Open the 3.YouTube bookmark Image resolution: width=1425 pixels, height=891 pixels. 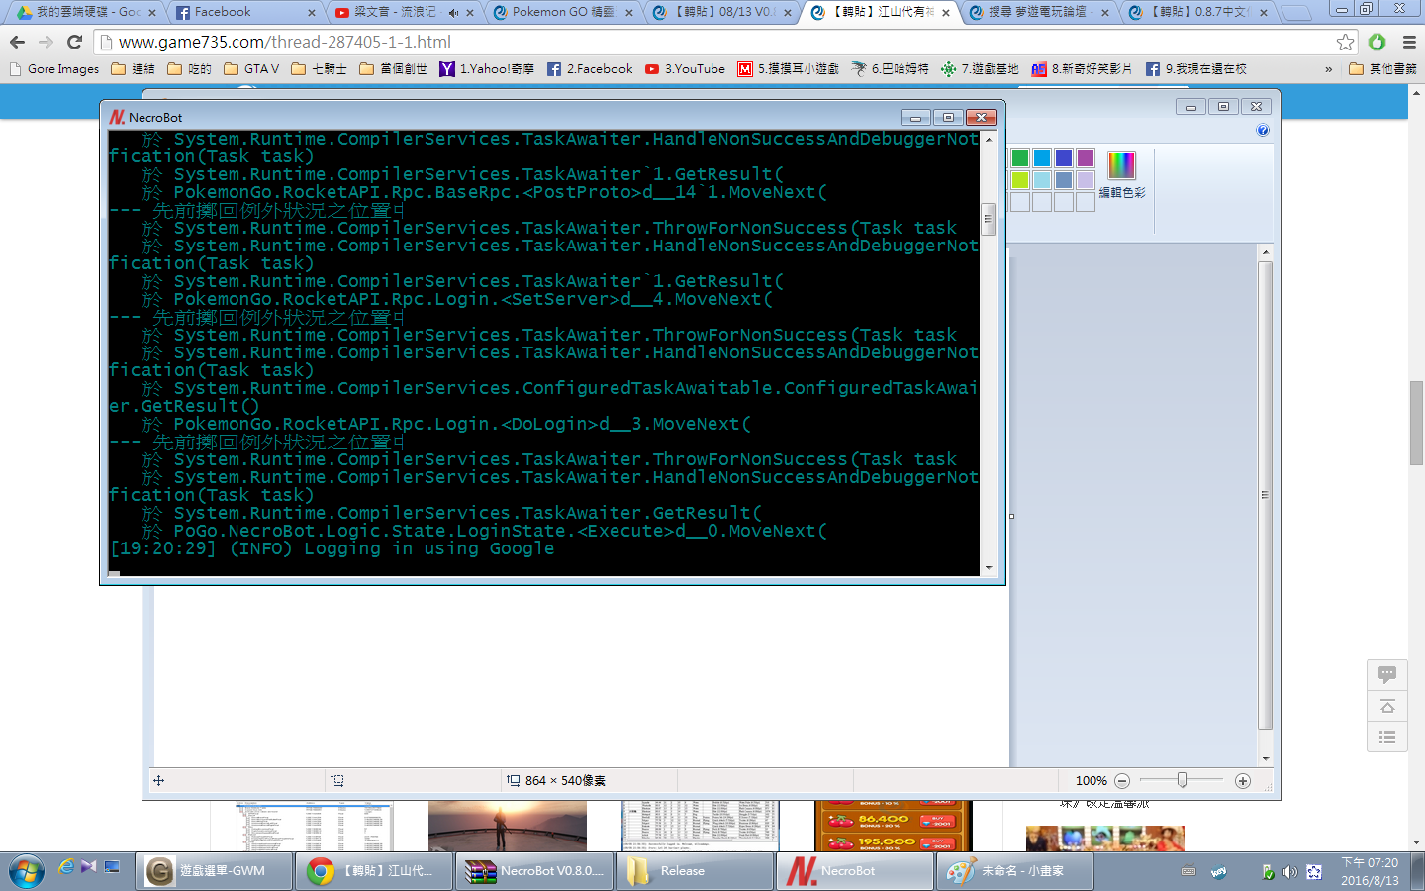pyautogui.click(x=685, y=69)
